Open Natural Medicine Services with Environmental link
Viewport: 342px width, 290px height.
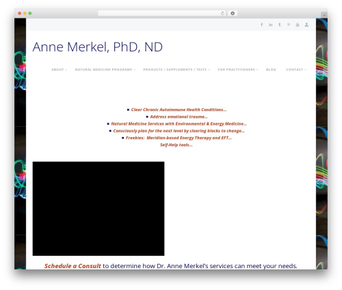(179, 124)
